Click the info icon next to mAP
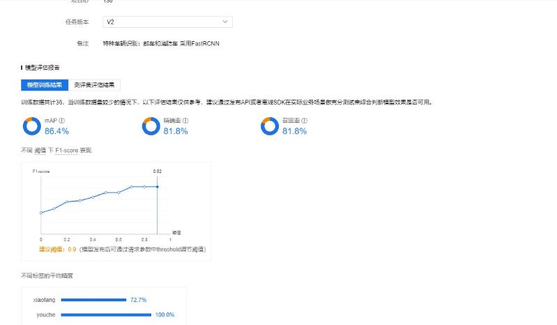Viewport: 557px width, 325px height. [x=62, y=121]
